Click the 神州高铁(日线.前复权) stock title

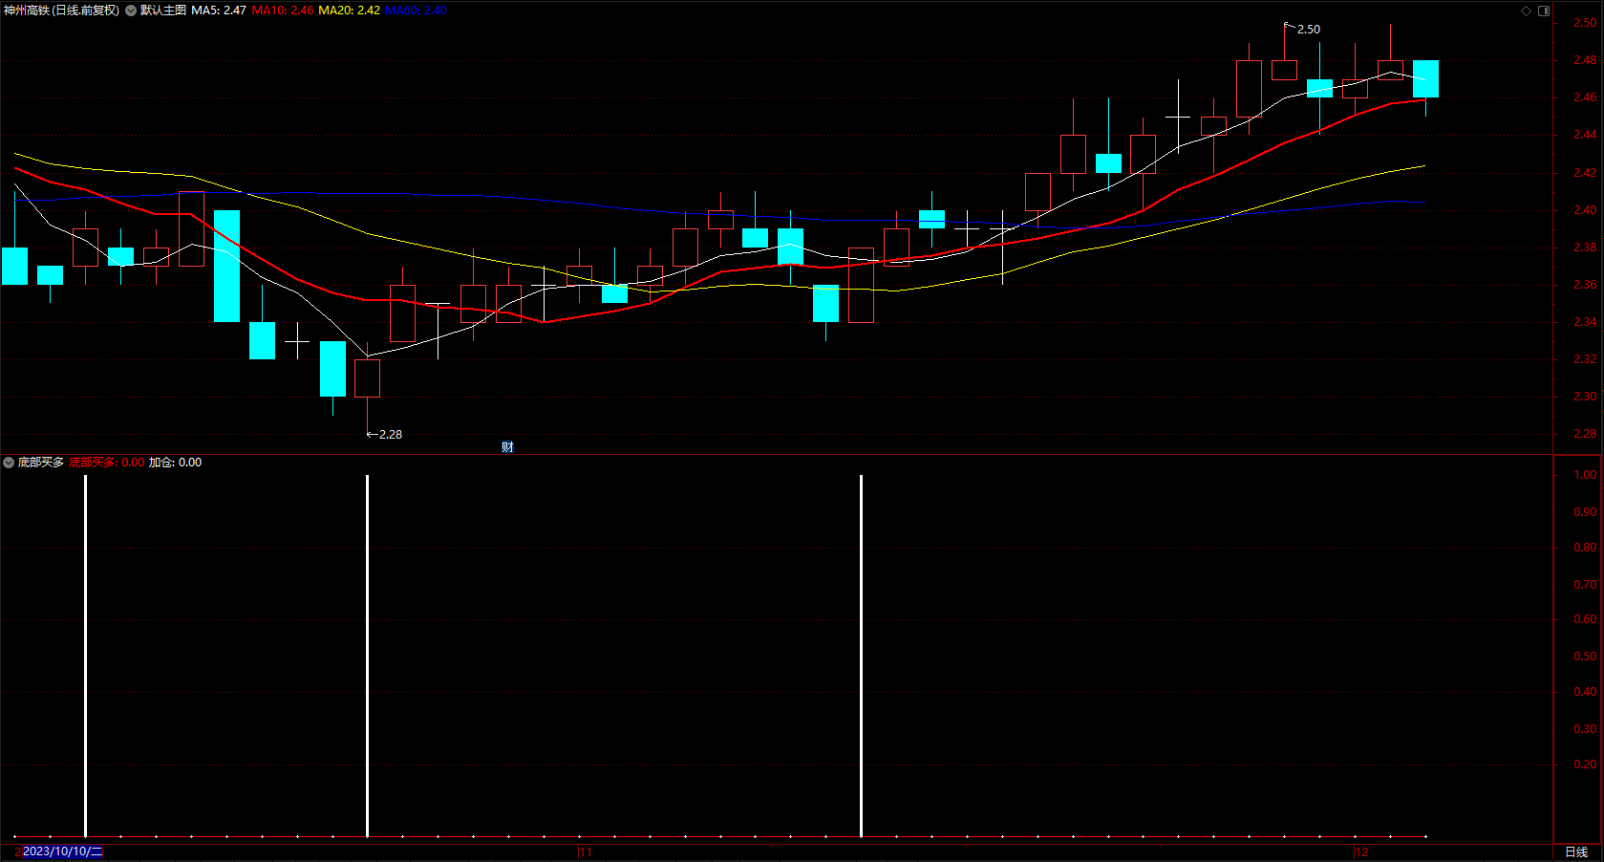[62, 11]
